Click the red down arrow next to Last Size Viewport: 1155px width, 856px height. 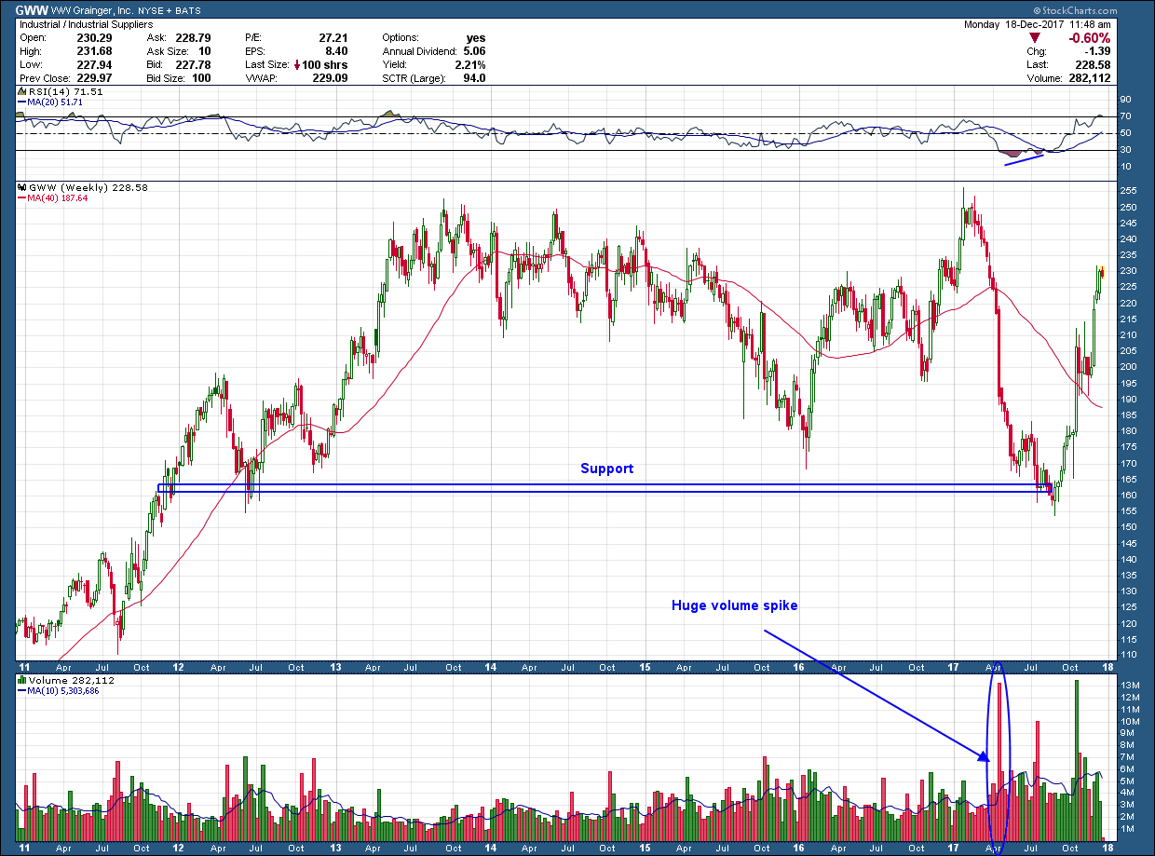point(296,65)
